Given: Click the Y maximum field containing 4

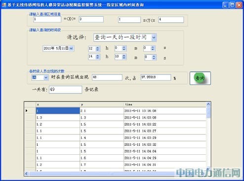Looking at the screenshot, I should coord(171,20).
